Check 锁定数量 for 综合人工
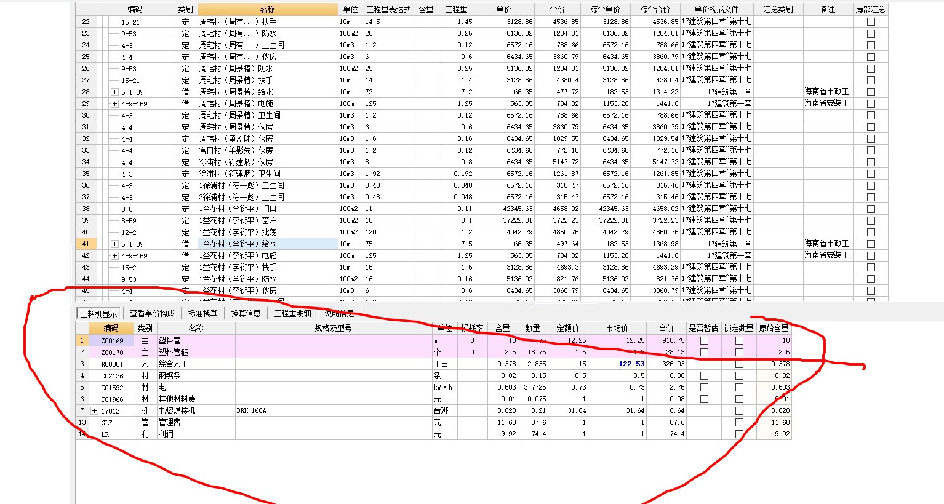This screenshot has height=504, width=944. [739, 364]
